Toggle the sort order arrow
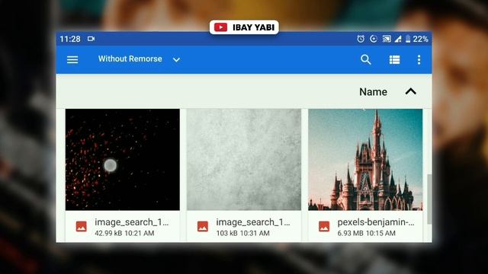This screenshot has height=274, width=488. [x=411, y=91]
